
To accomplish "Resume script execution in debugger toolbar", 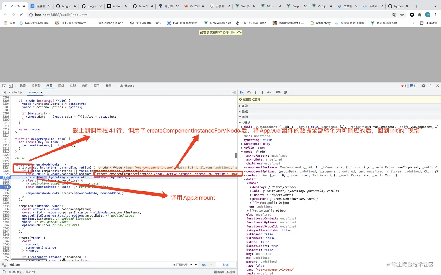I will click(x=242, y=93).
